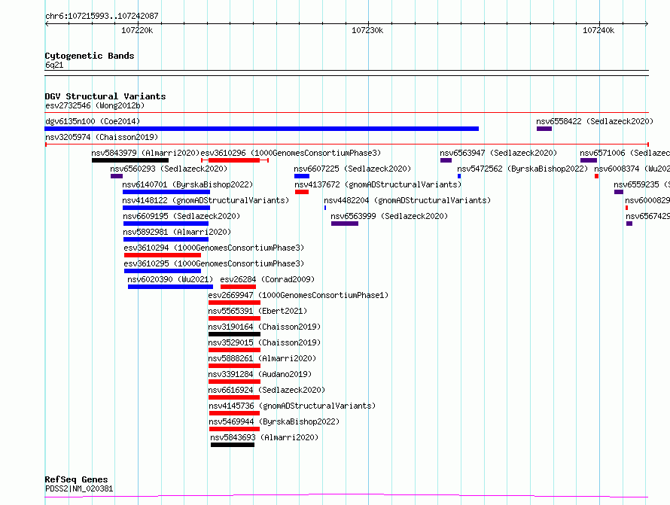Open nsv3190164 (Chaisson2019) label
This screenshot has width=670, height=505.
(x=264, y=327)
